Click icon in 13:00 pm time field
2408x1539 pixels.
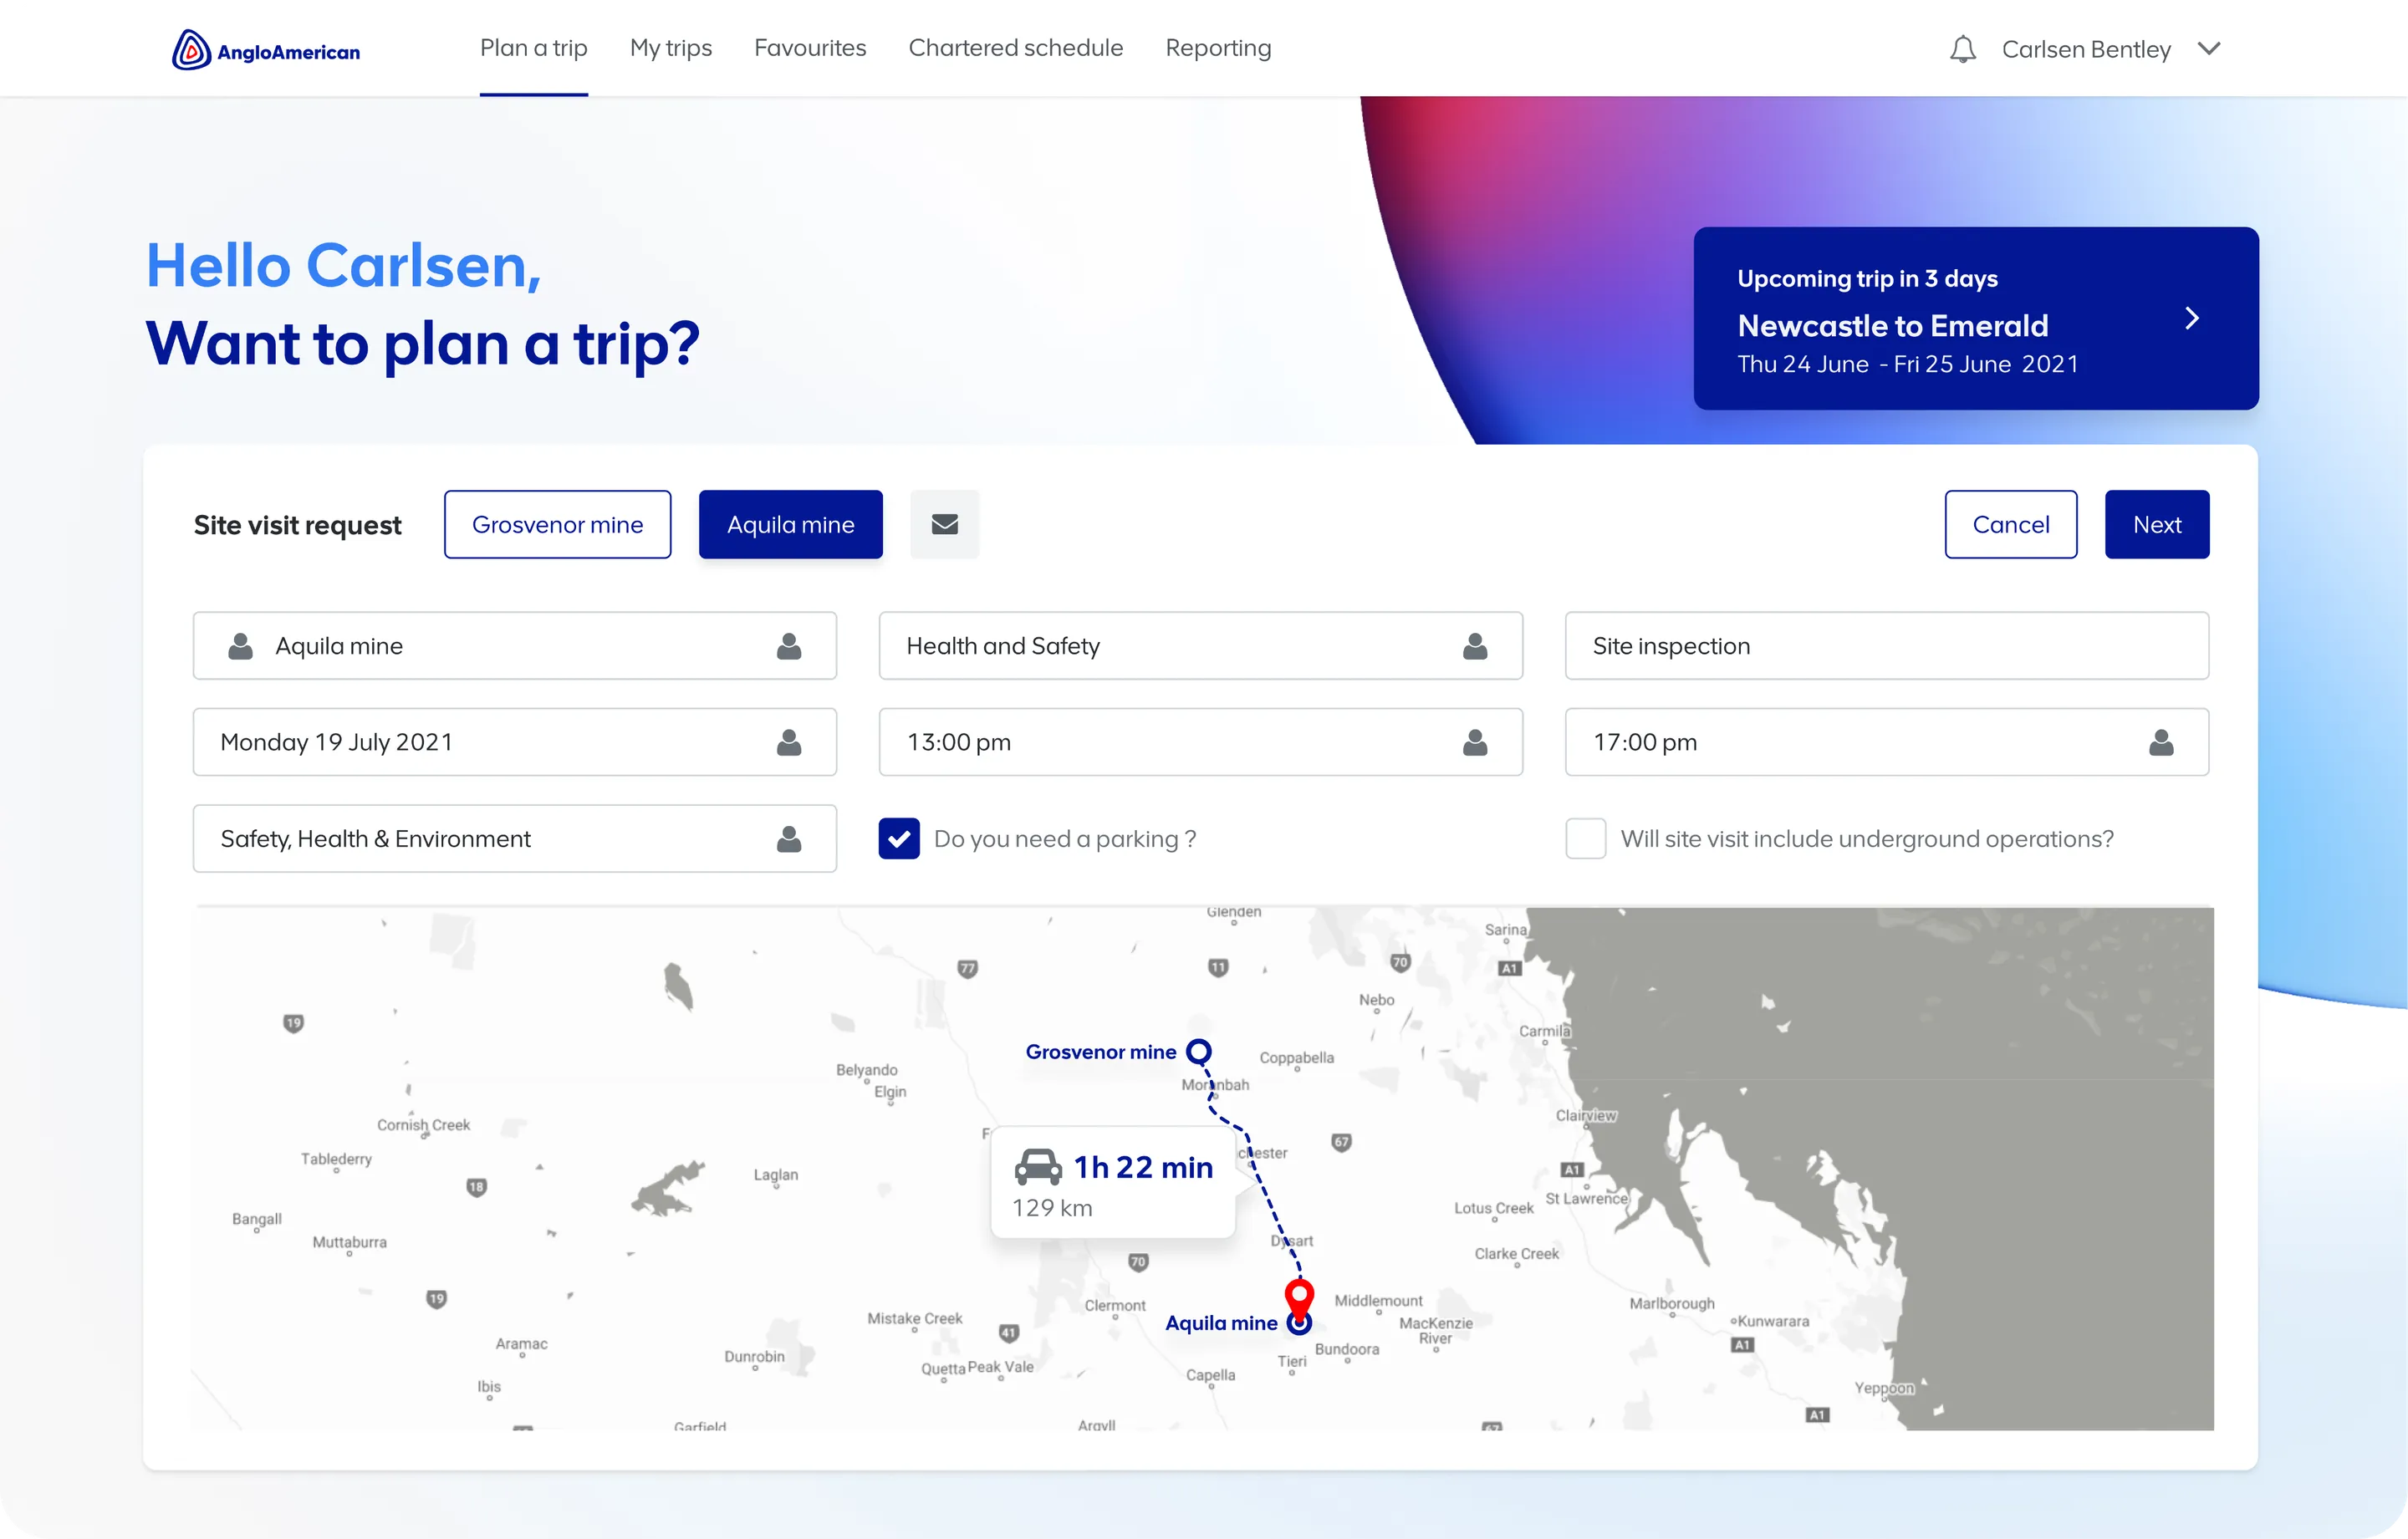point(1475,742)
